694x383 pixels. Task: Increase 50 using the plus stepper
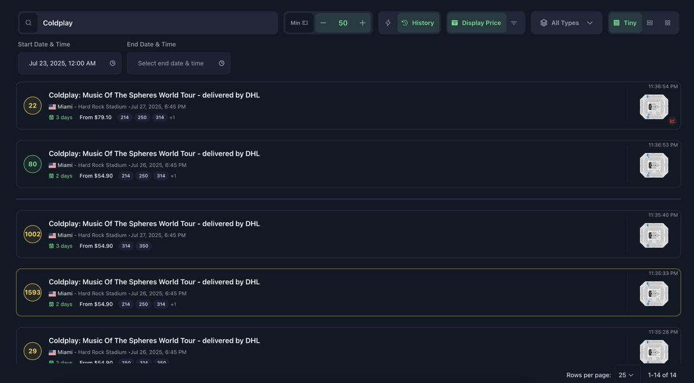pos(362,22)
